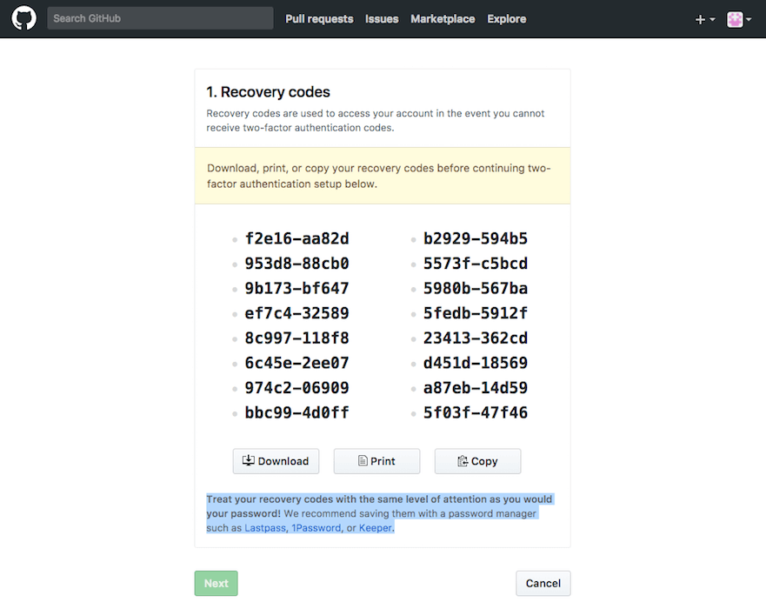Click the download tray icon on Download button
This screenshot has width=766, height=609.
click(248, 461)
